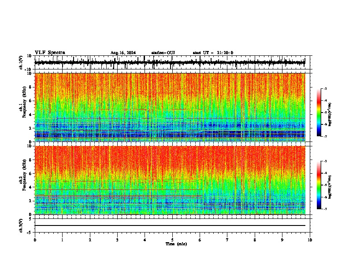Click time axis tick label "6" below plots

[200, 240]
